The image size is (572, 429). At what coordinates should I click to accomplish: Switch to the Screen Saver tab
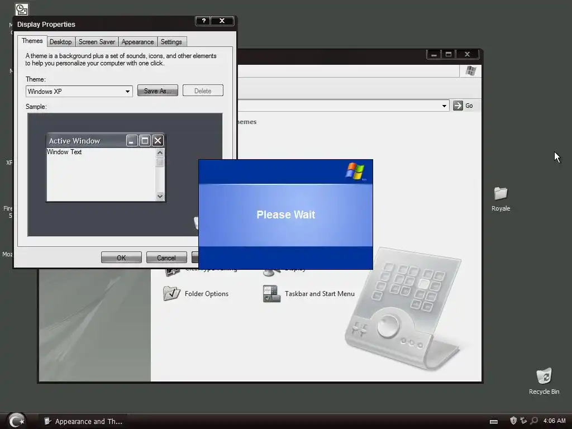[x=97, y=42]
